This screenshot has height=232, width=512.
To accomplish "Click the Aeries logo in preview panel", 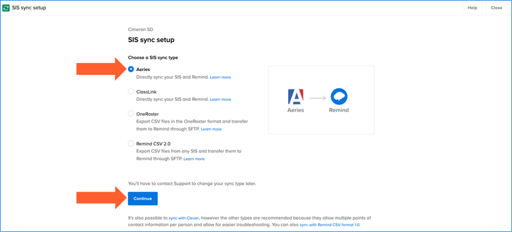I will (x=296, y=97).
